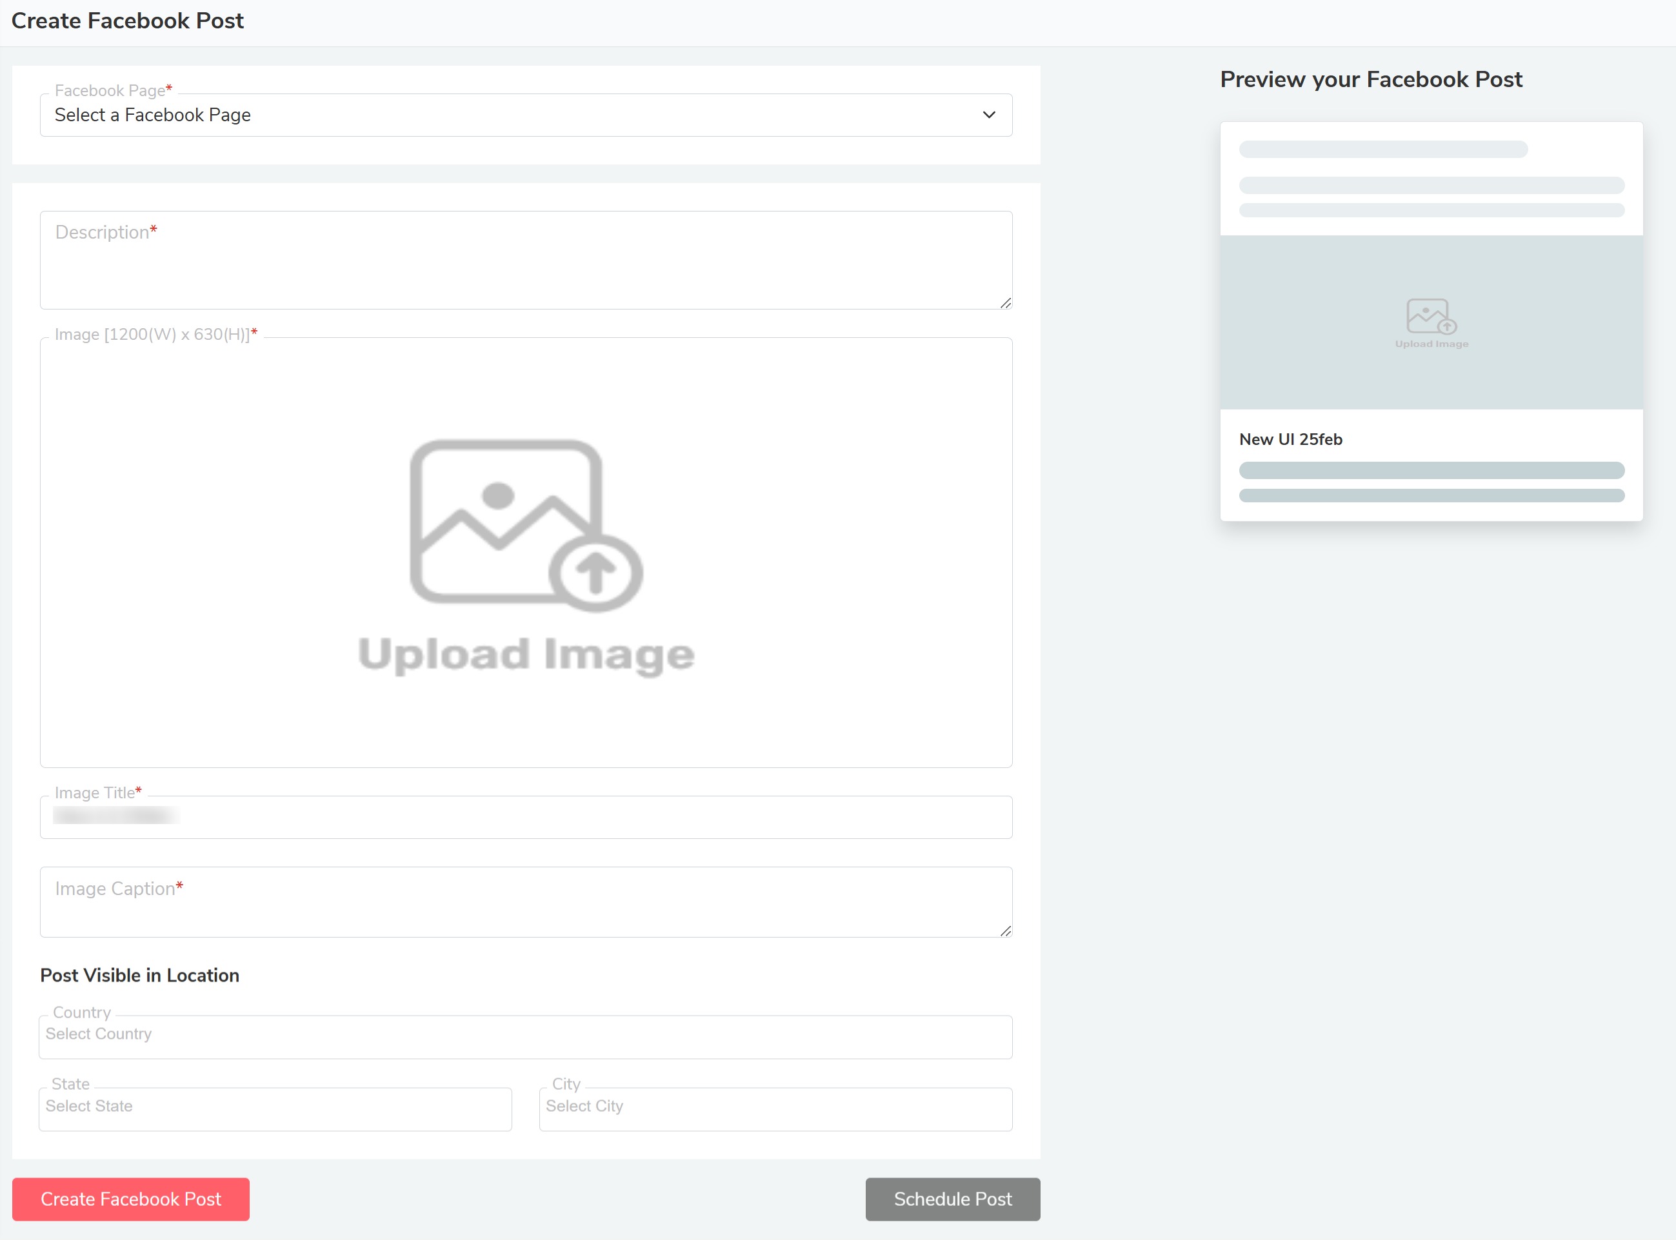Click the Upload Image text in upload area
Screen dimensions: 1676x1240
point(526,654)
